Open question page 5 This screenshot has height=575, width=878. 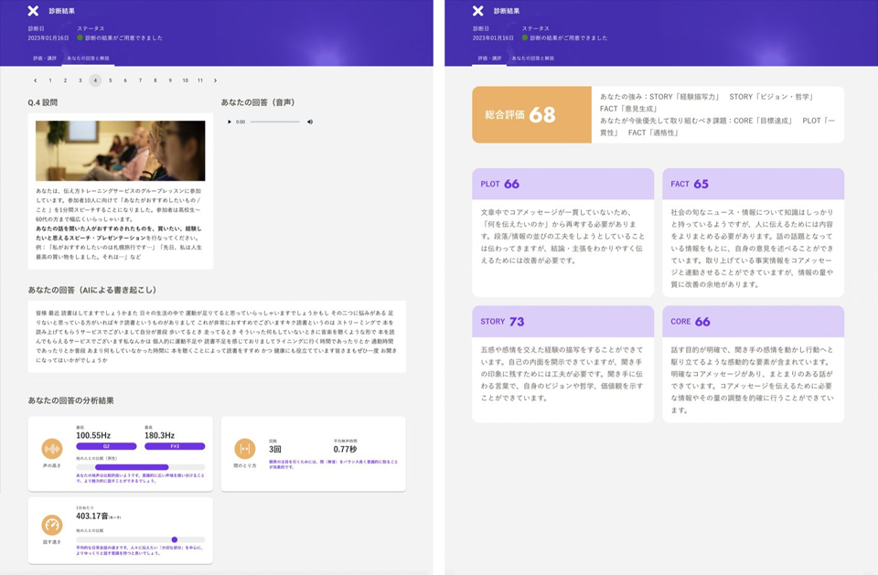[x=111, y=80]
